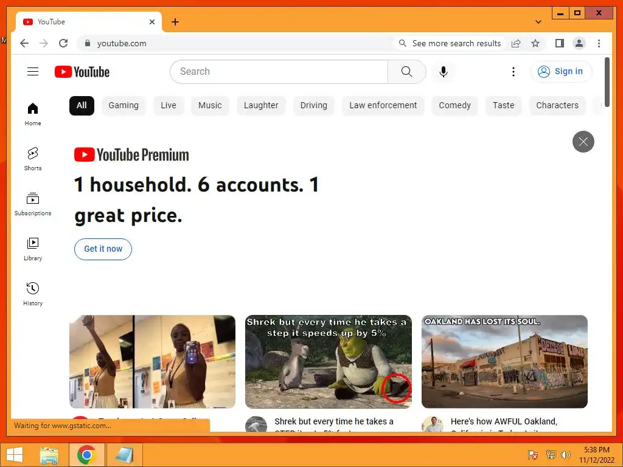This screenshot has height=467, width=623.
Task: Click Shrek video channel avatar
Action: point(256,424)
